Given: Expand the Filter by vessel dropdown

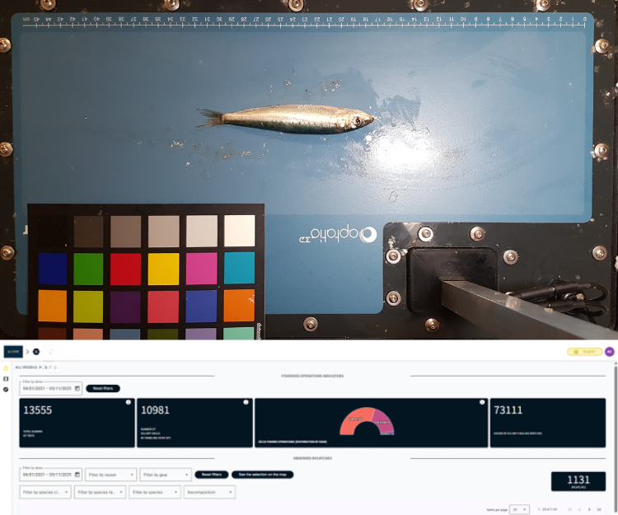Looking at the screenshot, I should pyautogui.click(x=110, y=475).
